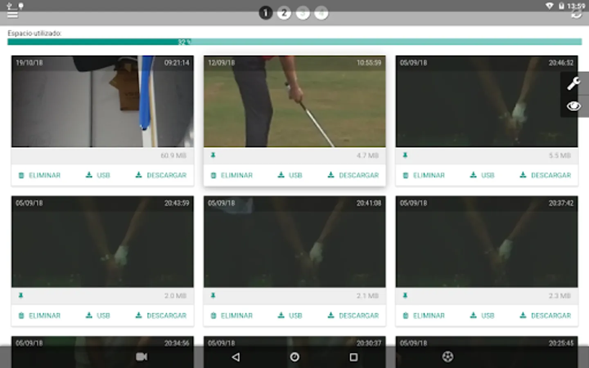Screen dimensions: 589x368
Task: Send the 60.9 MB video to USB
Action: click(98, 175)
